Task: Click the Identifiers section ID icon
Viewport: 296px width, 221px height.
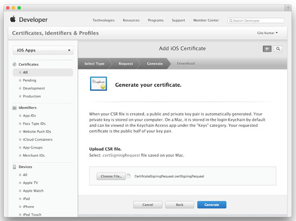Action: pyautogui.click(x=14, y=108)
